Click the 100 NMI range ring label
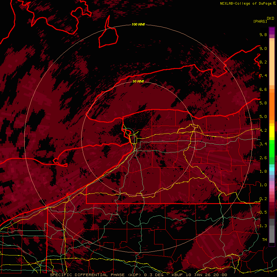 pos(138,24)
